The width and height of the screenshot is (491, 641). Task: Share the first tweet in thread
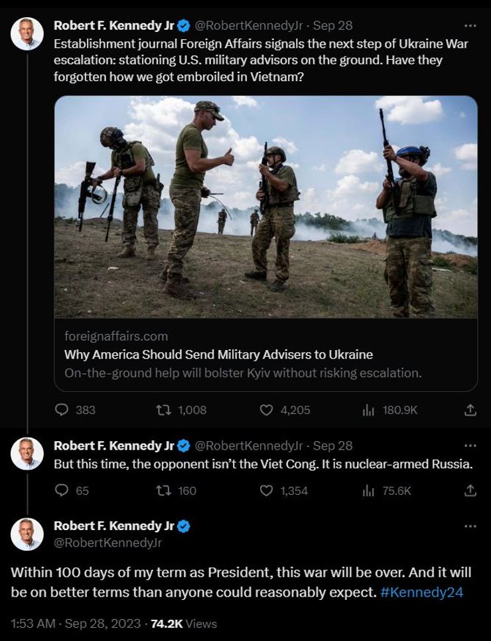point(470,410)
